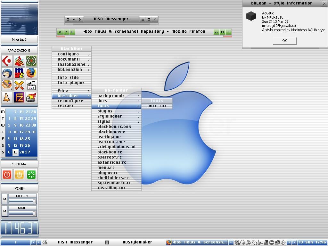Open the flaming disc burner icon
328x246 pixels.
pos(31,97)
